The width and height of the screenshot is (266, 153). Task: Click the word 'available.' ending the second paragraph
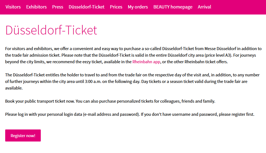(14, 88)
